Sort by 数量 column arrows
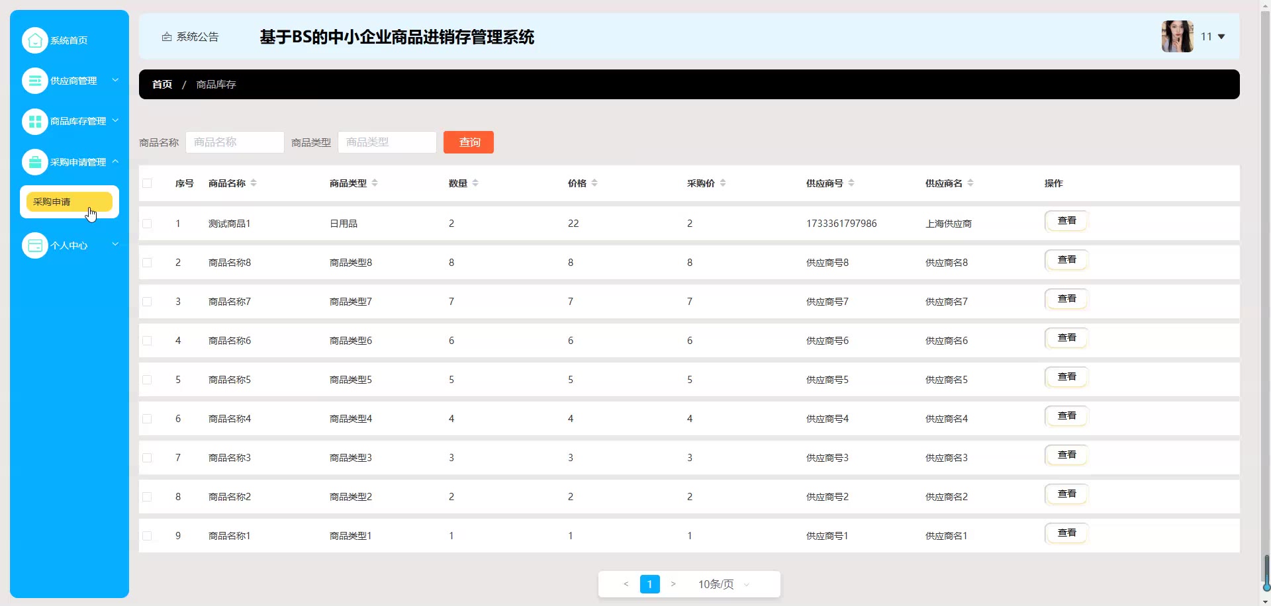This screenshot has height=606, width=1271. click(475, 183)
